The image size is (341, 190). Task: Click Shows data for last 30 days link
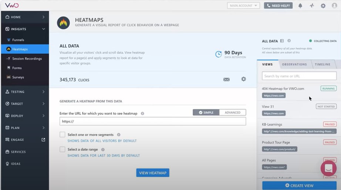[x=104, y=156]
